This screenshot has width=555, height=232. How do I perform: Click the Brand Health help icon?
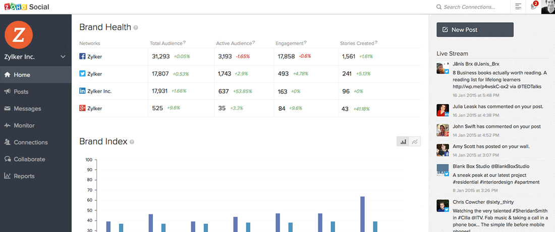tap(136, 28)
